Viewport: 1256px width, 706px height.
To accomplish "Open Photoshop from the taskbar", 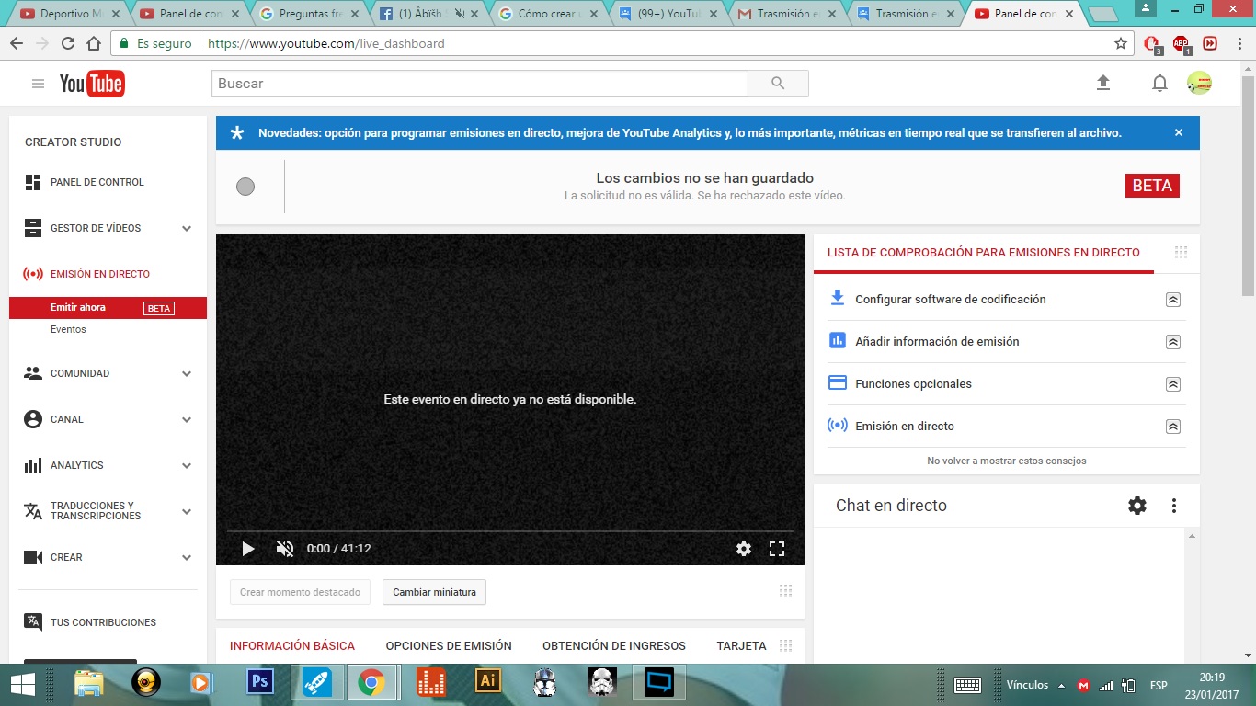I will [x=261, y=681].
